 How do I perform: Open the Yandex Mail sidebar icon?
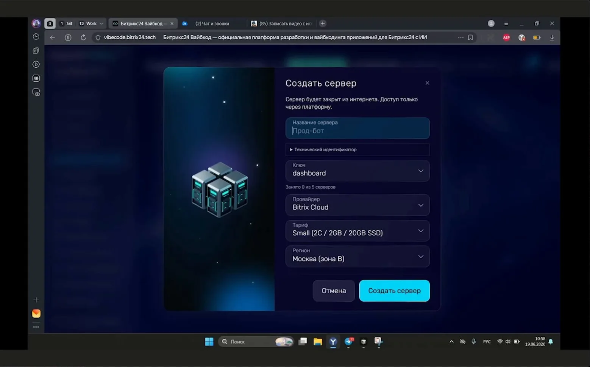point(36,314)
